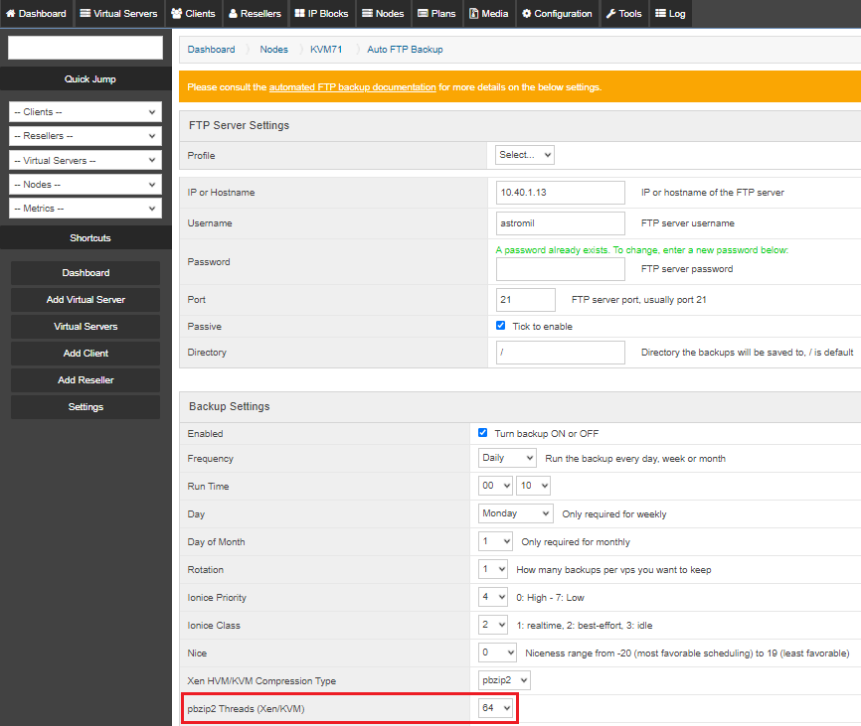
Task: Click the Resellers user icon
Action: click(234, 14)
